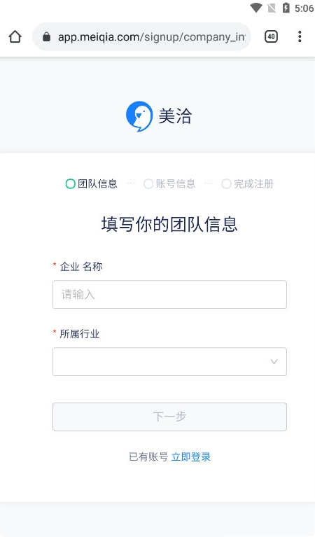Tap the battery charging icon in status bar
This screenshot has width=315, height=537.
[286, 8]
